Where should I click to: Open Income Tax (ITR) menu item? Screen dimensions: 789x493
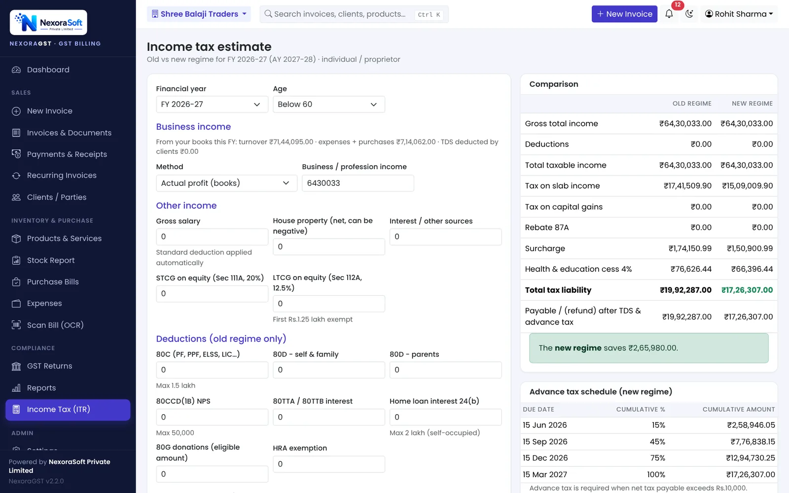(68, 410)
